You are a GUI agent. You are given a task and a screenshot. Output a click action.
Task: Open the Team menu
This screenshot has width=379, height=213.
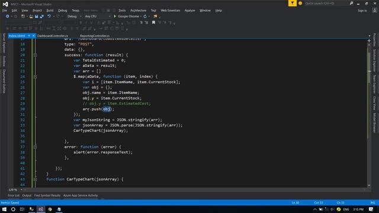pyautogui.click(x=75, y=11)
